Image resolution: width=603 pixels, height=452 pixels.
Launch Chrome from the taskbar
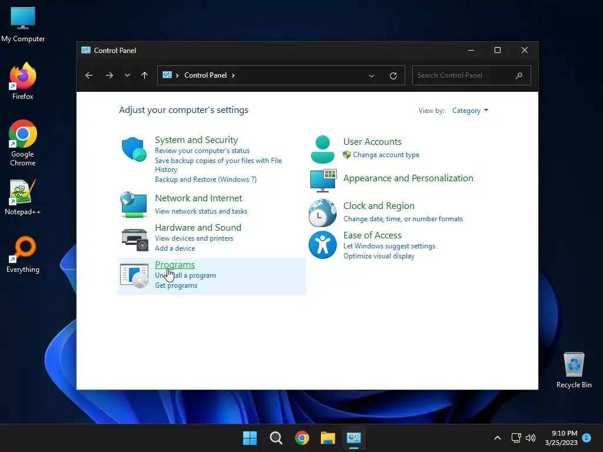tap(302, 438)
